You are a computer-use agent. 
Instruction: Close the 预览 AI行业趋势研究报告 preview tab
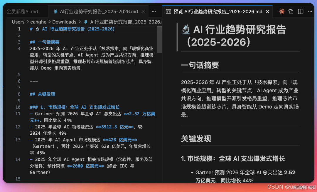coord(267,11)
